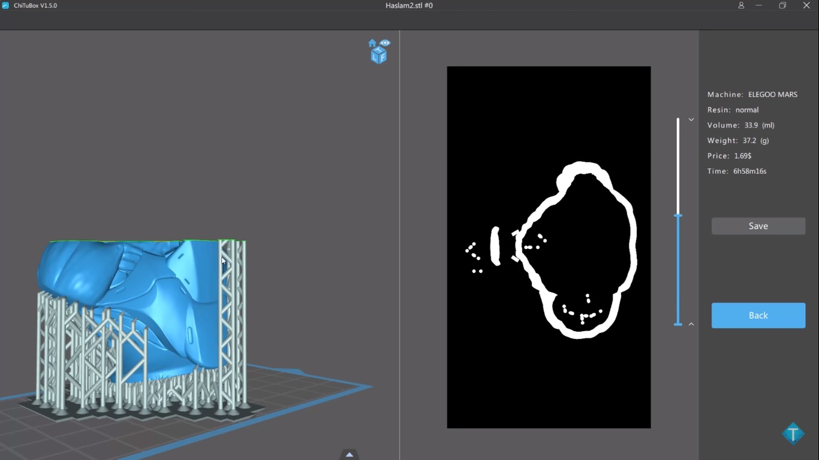Click the white upper portion of layer slider track
This screenshot has height=460, width=819.
click(678, 166)
